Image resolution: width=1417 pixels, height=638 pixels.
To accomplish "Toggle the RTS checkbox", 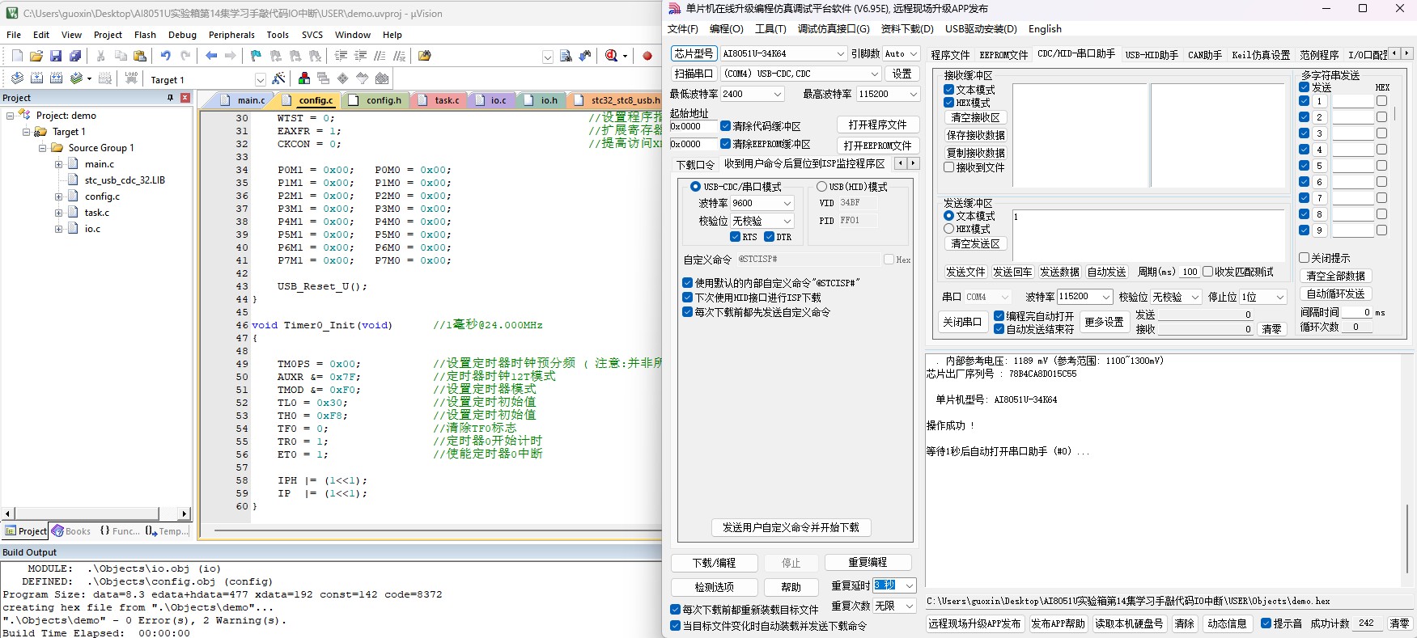I will coord(735,237).
